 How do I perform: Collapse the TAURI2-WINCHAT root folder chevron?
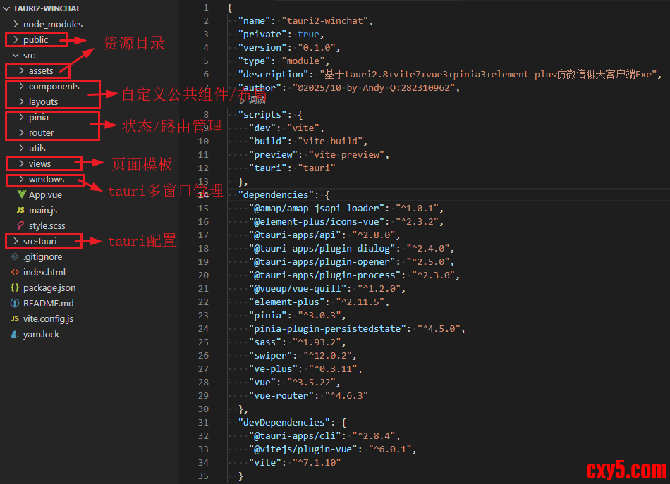point(6,8)
